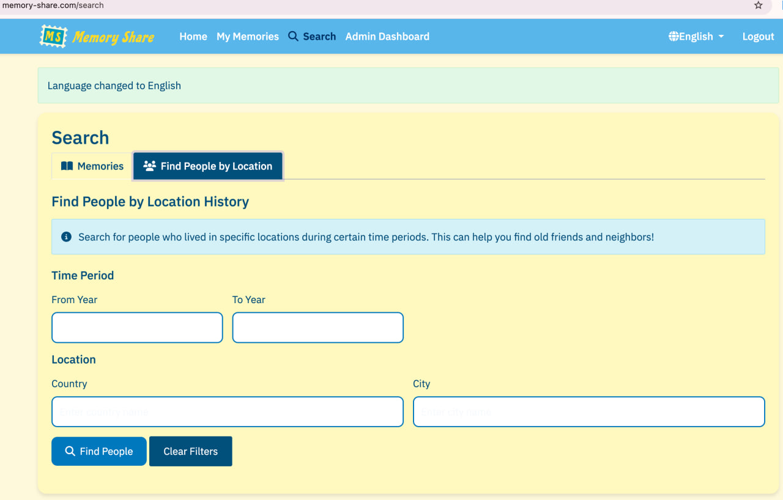
Task: Expand the English language dropdown
Action: pyautogui.click(x=697, y=37)
